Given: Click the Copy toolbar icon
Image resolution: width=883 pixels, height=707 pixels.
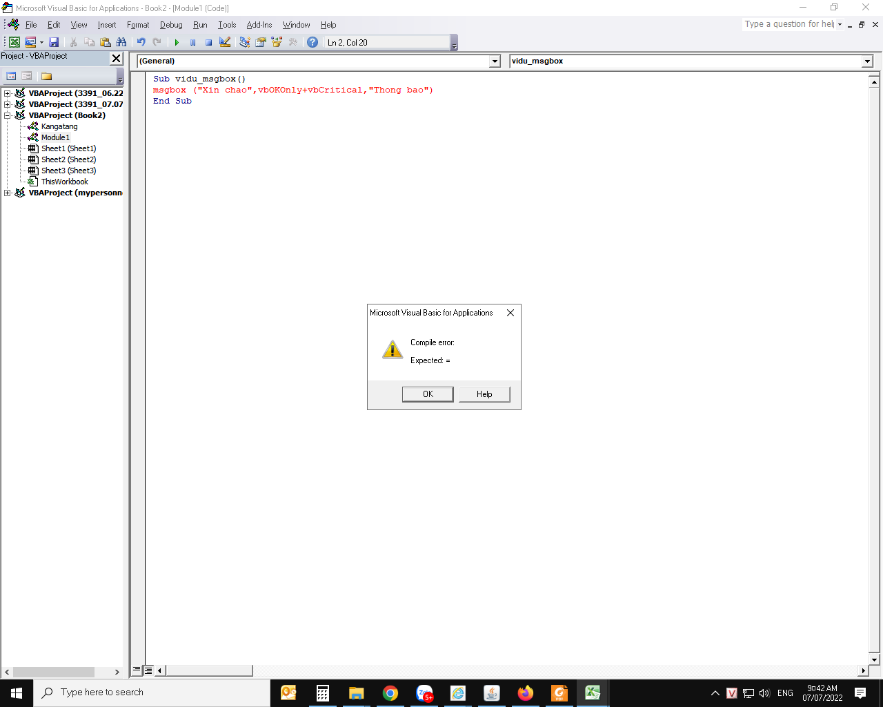Looking at the screenshot, I should 90,42.
